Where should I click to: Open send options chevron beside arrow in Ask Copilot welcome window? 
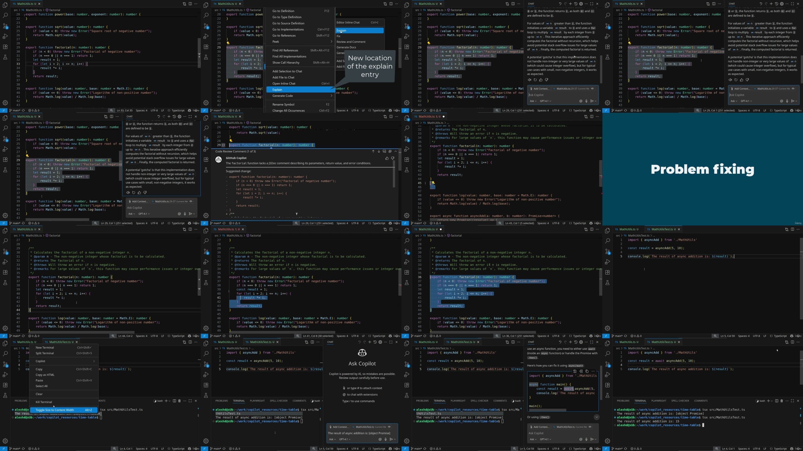395,439
